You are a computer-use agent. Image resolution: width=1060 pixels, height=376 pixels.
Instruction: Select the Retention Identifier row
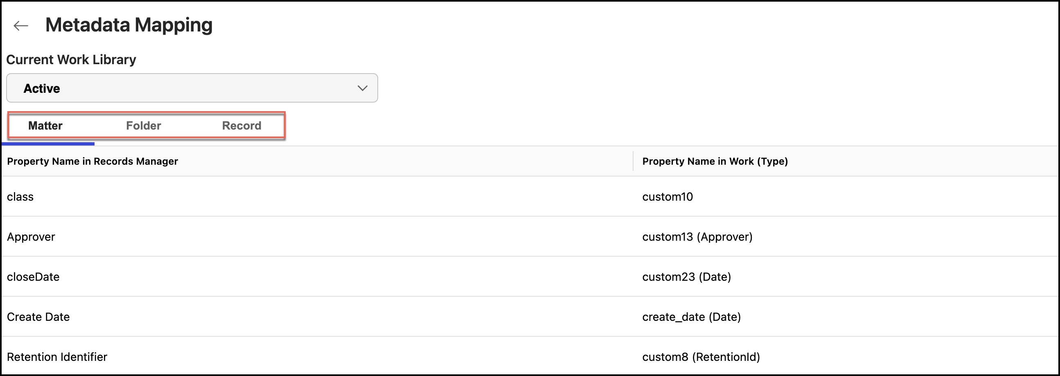pyautogui.click(x=56, y=357)
